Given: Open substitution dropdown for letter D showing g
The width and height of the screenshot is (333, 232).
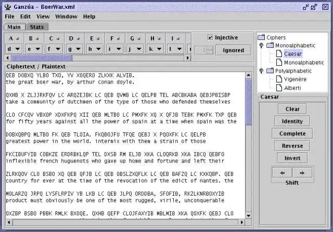Looking at the screenshot, I should pos(74,49).
